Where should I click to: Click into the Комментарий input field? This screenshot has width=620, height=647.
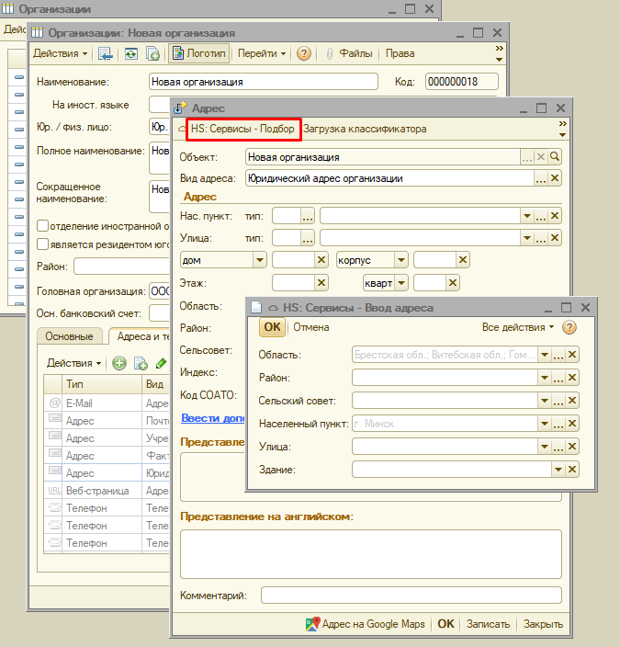click(411, 596)
